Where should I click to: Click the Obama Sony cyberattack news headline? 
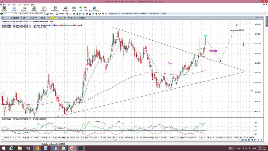[137, 14]
